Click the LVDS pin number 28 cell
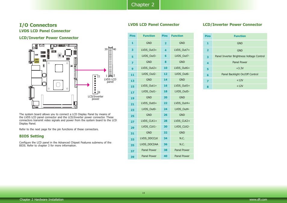 (165, 121)
